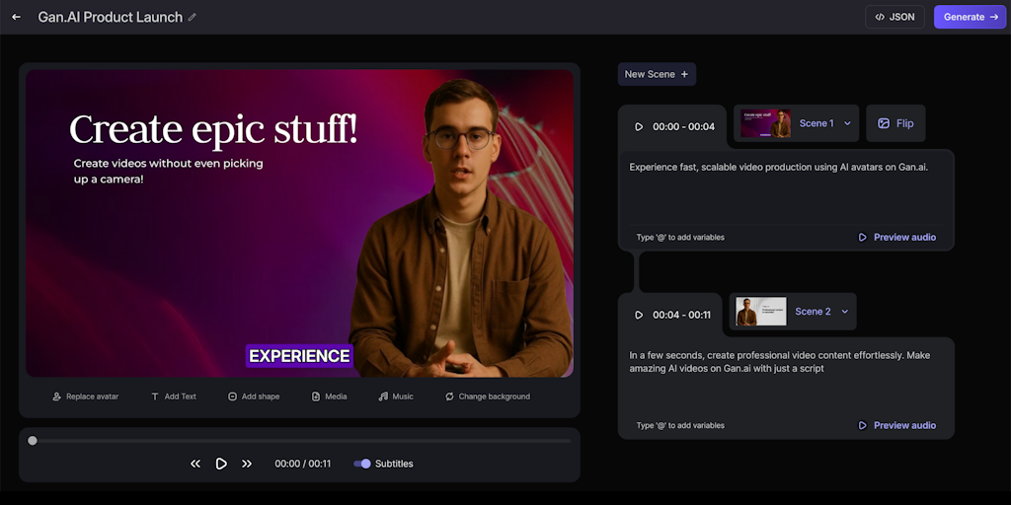The height and width of the screenshot is (505, 1011).
Task: Select the 'EXPERIENCE' subtitle caption
Action: click(x=299, y=355)
